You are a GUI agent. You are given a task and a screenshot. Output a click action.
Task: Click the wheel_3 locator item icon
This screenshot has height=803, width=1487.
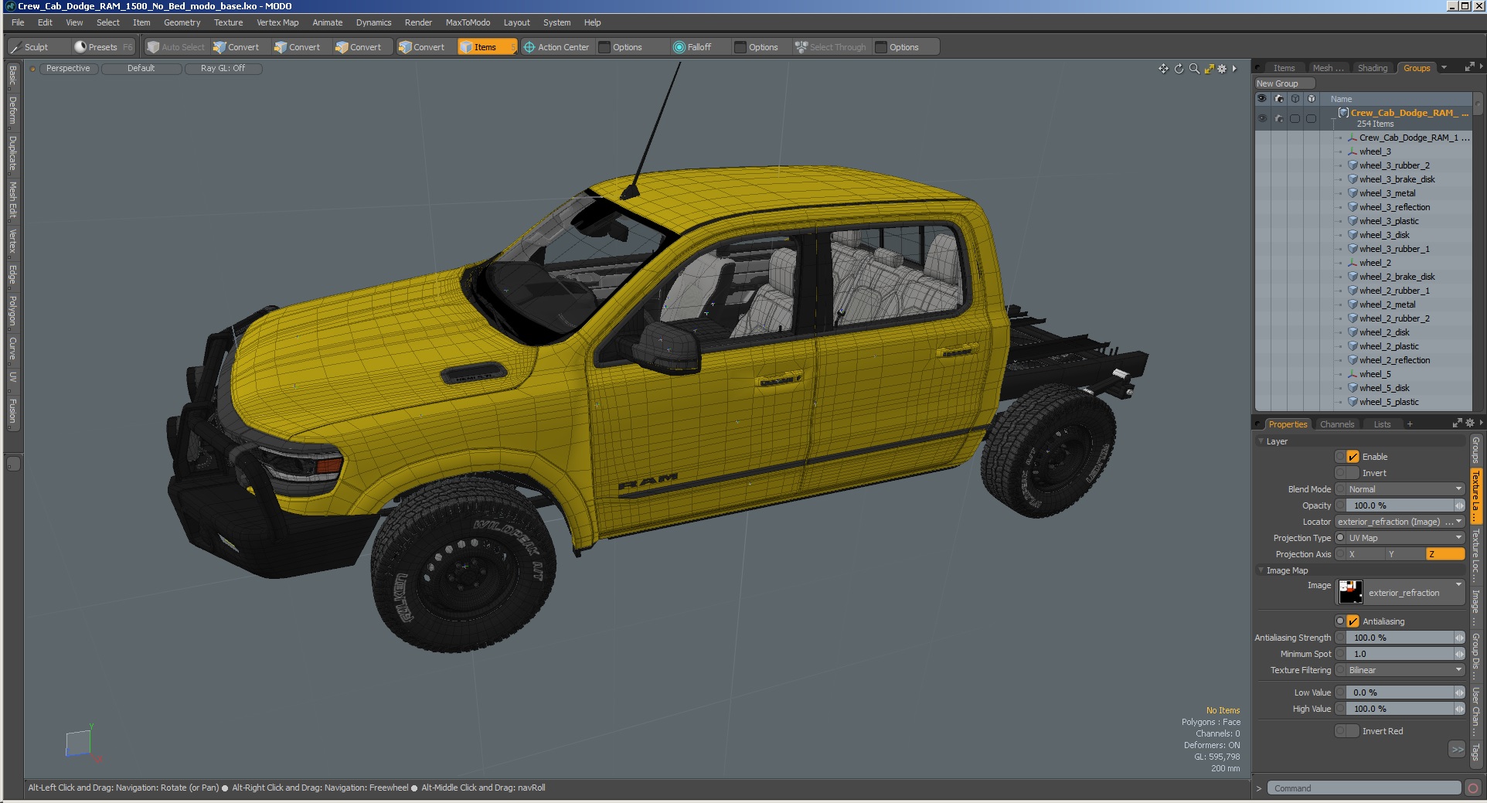1353,151
